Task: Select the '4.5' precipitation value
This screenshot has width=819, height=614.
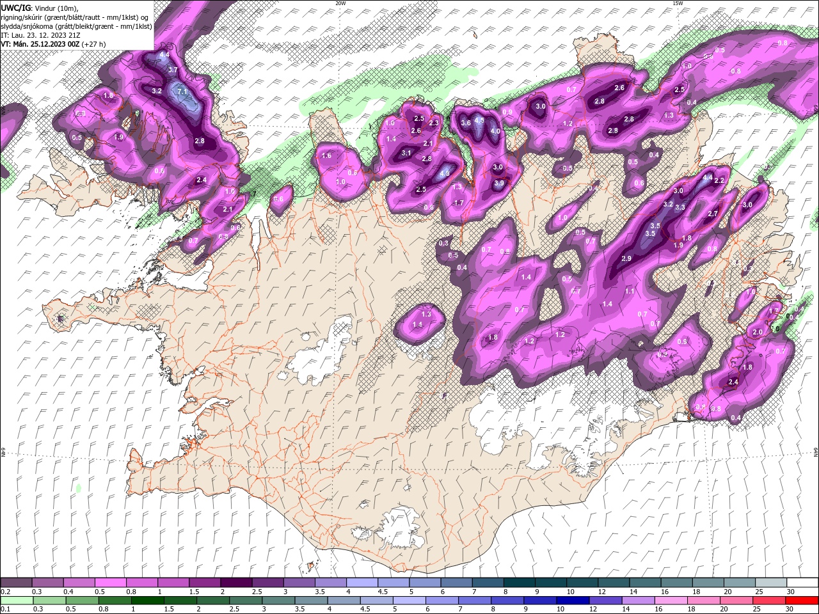Action: [x=479, y=120]
